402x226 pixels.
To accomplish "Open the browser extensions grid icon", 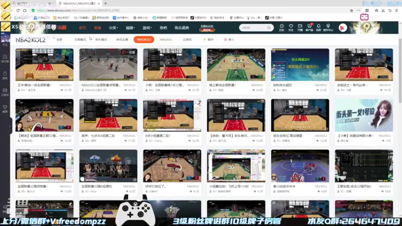I will coord(367,11).
